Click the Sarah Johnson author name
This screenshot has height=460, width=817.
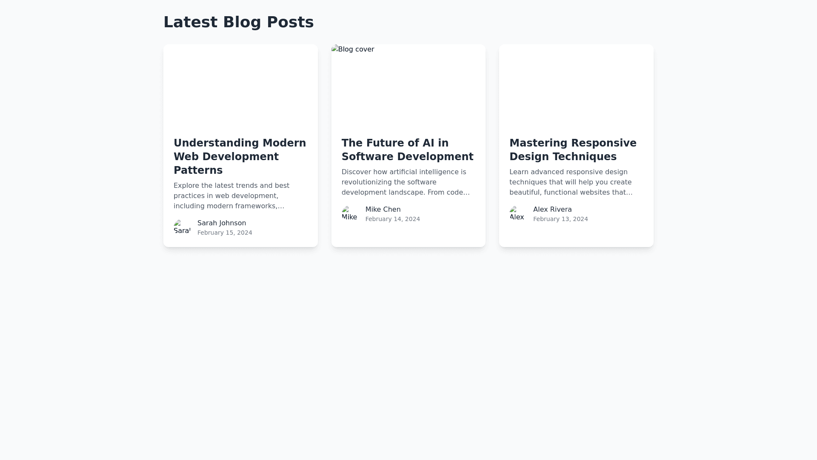coord(221,223)
